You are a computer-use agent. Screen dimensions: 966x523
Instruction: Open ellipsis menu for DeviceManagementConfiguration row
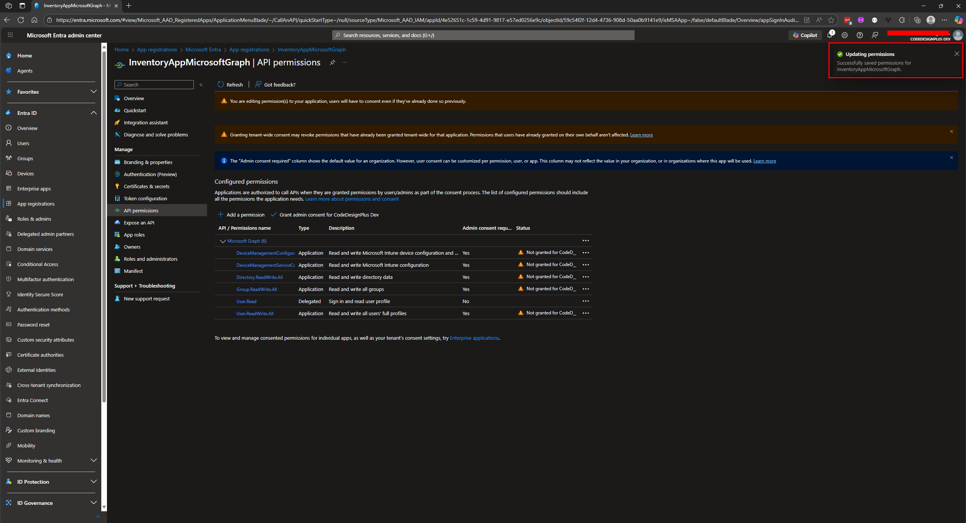tap(586, 253)
